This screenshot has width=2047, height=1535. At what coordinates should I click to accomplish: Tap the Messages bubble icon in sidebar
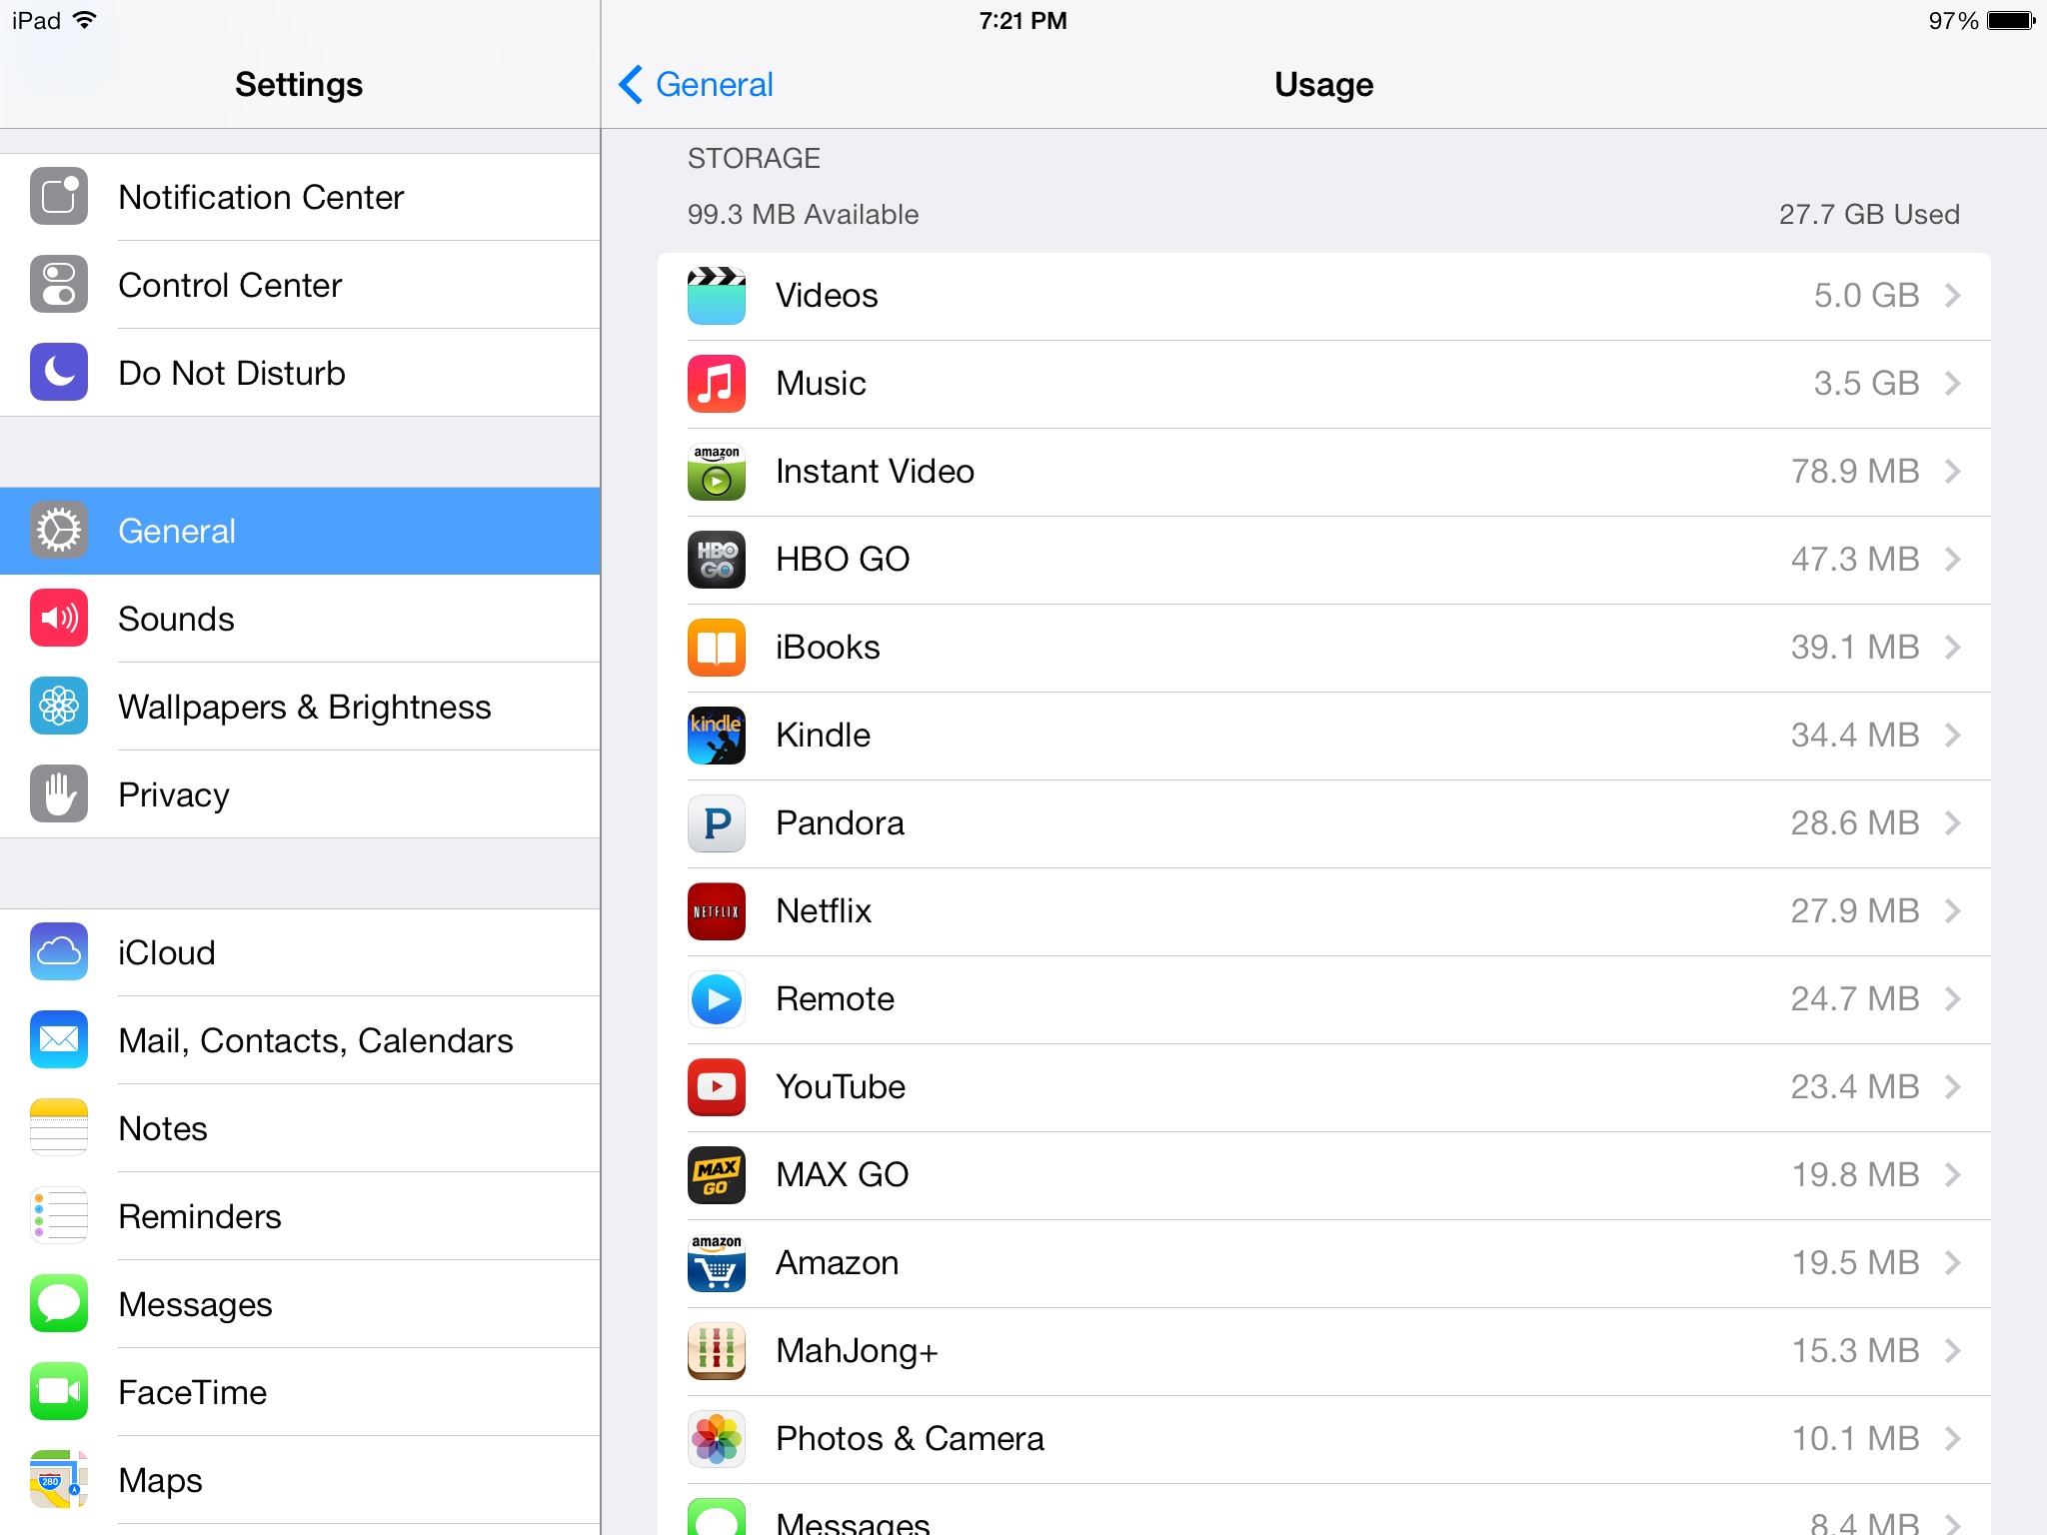(59, 1304)
